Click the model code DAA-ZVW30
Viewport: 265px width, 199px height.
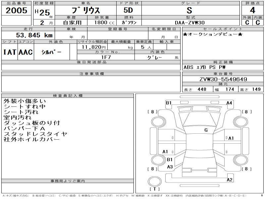point(190,23)
